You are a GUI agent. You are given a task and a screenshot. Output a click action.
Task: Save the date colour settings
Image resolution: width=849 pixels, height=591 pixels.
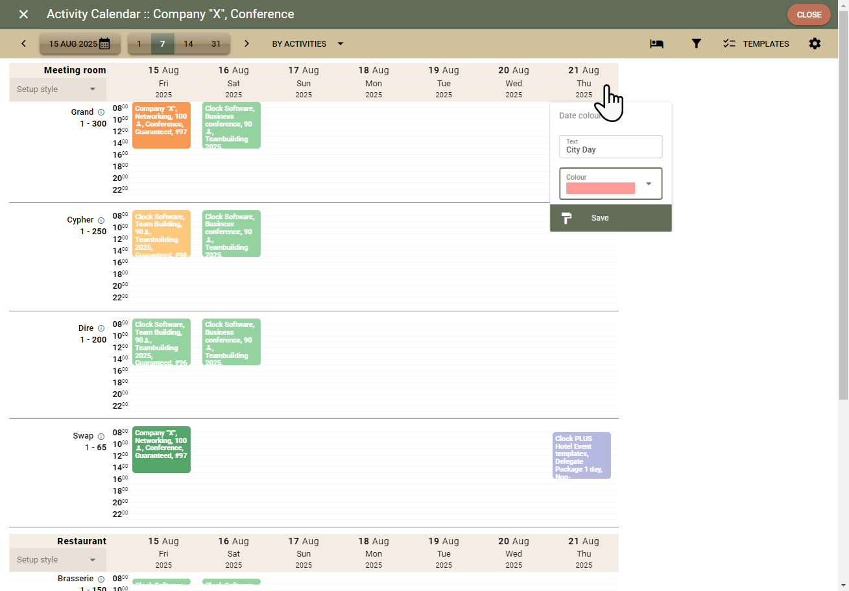(611, 218)
